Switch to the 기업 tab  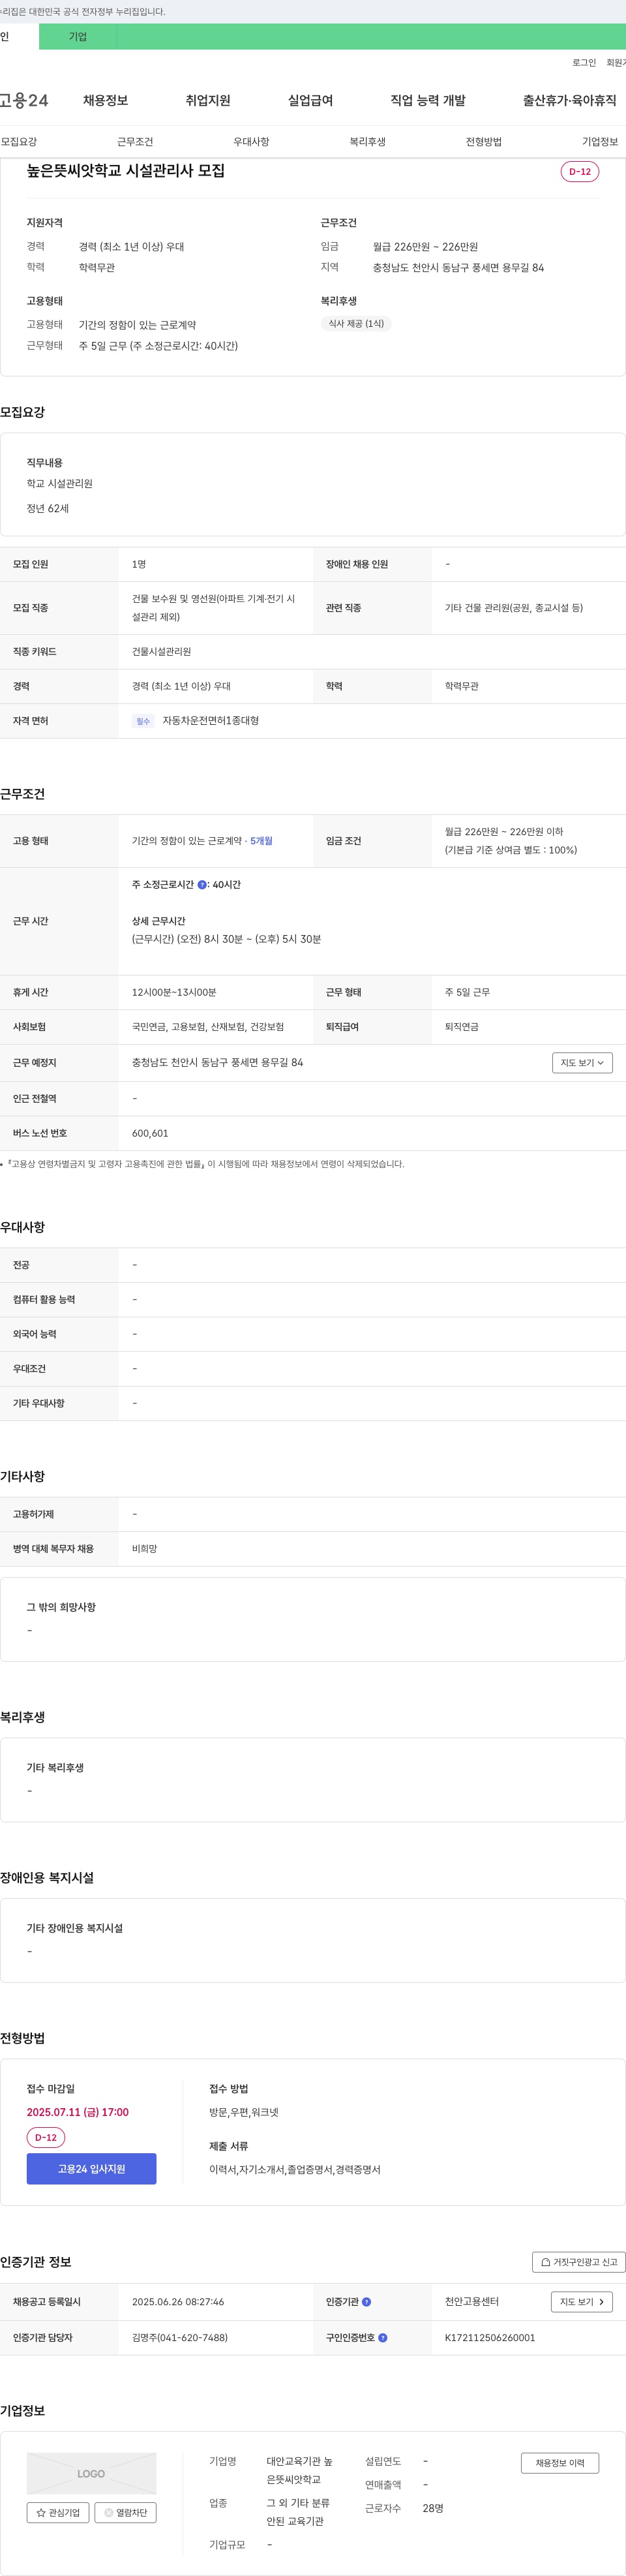click(x=78, y=37)
